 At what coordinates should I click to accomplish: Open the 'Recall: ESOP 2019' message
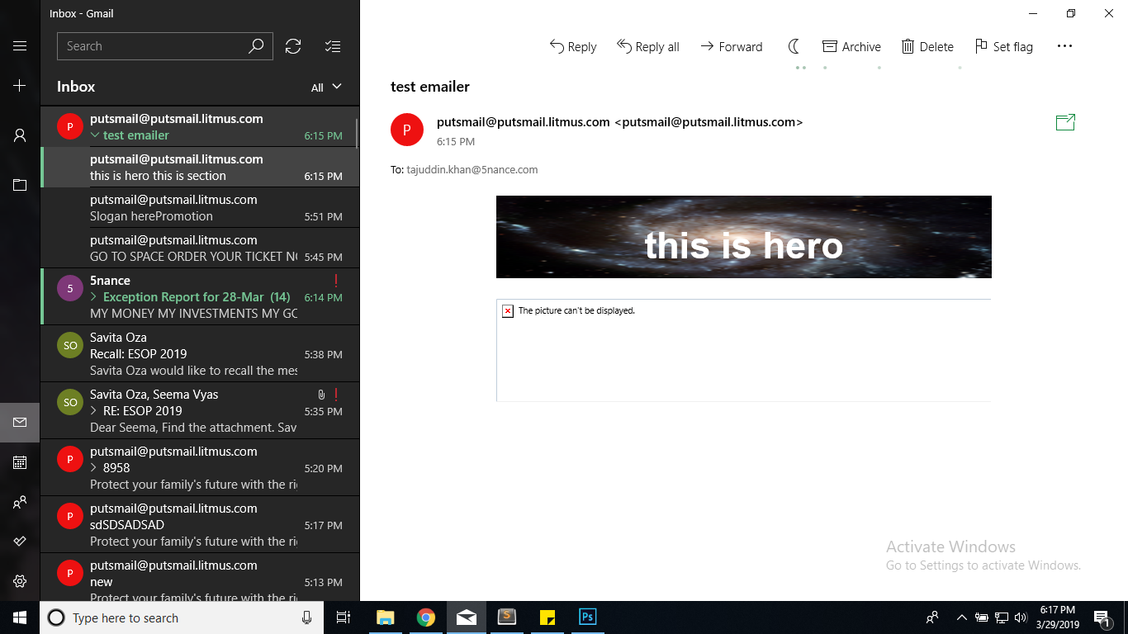[x=200, y=354]
